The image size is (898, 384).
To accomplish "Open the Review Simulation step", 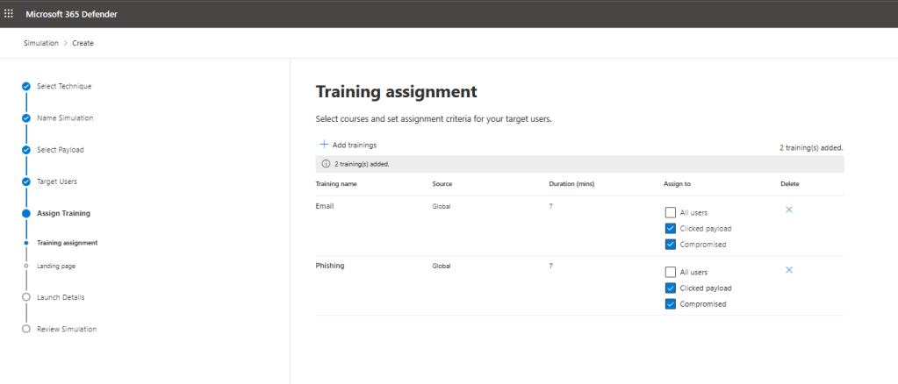I will coord(66,329).
